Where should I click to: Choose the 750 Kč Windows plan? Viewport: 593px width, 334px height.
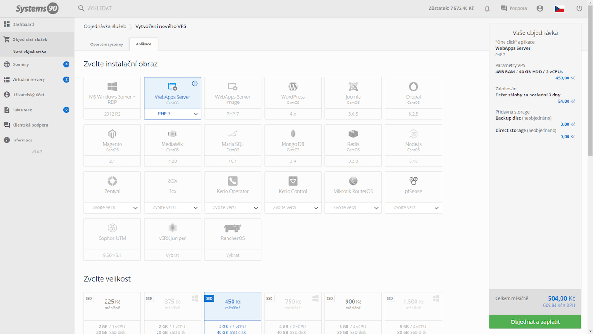(x=293, y=313)
